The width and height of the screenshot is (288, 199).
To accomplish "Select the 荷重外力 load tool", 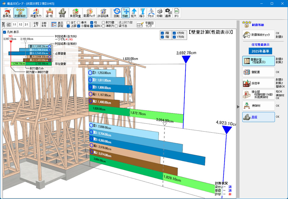I will click(x=35, y=13).
